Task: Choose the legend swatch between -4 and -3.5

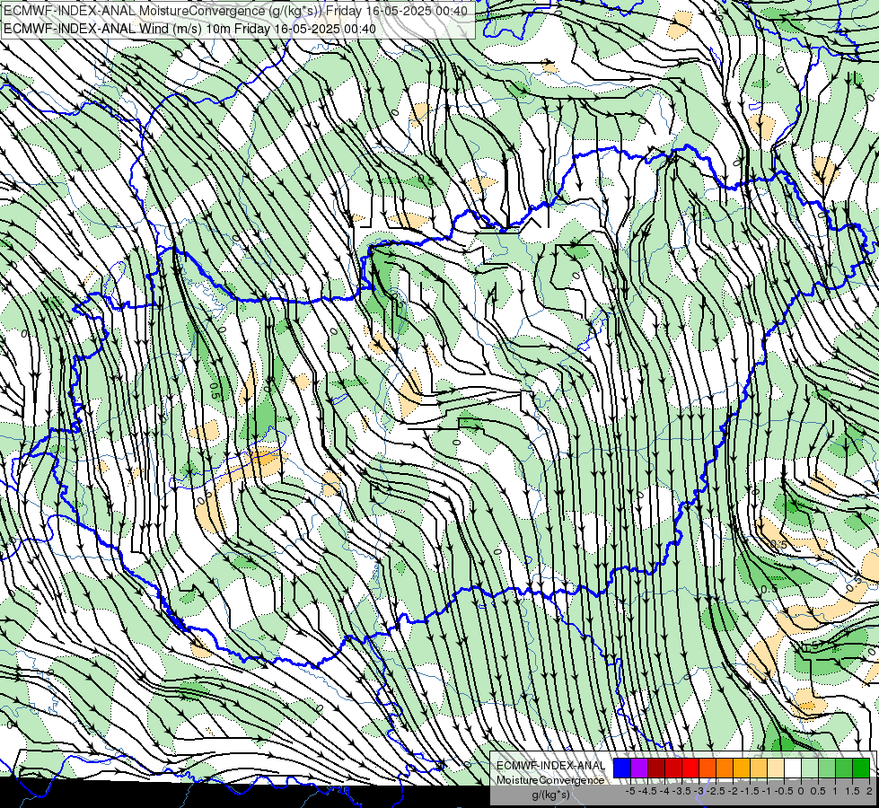Action: tap(673, 768)
